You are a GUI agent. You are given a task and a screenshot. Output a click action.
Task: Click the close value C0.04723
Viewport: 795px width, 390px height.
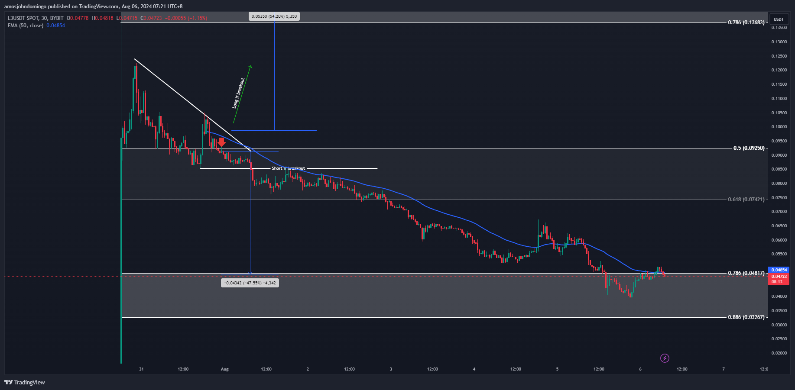coord(151,18)
